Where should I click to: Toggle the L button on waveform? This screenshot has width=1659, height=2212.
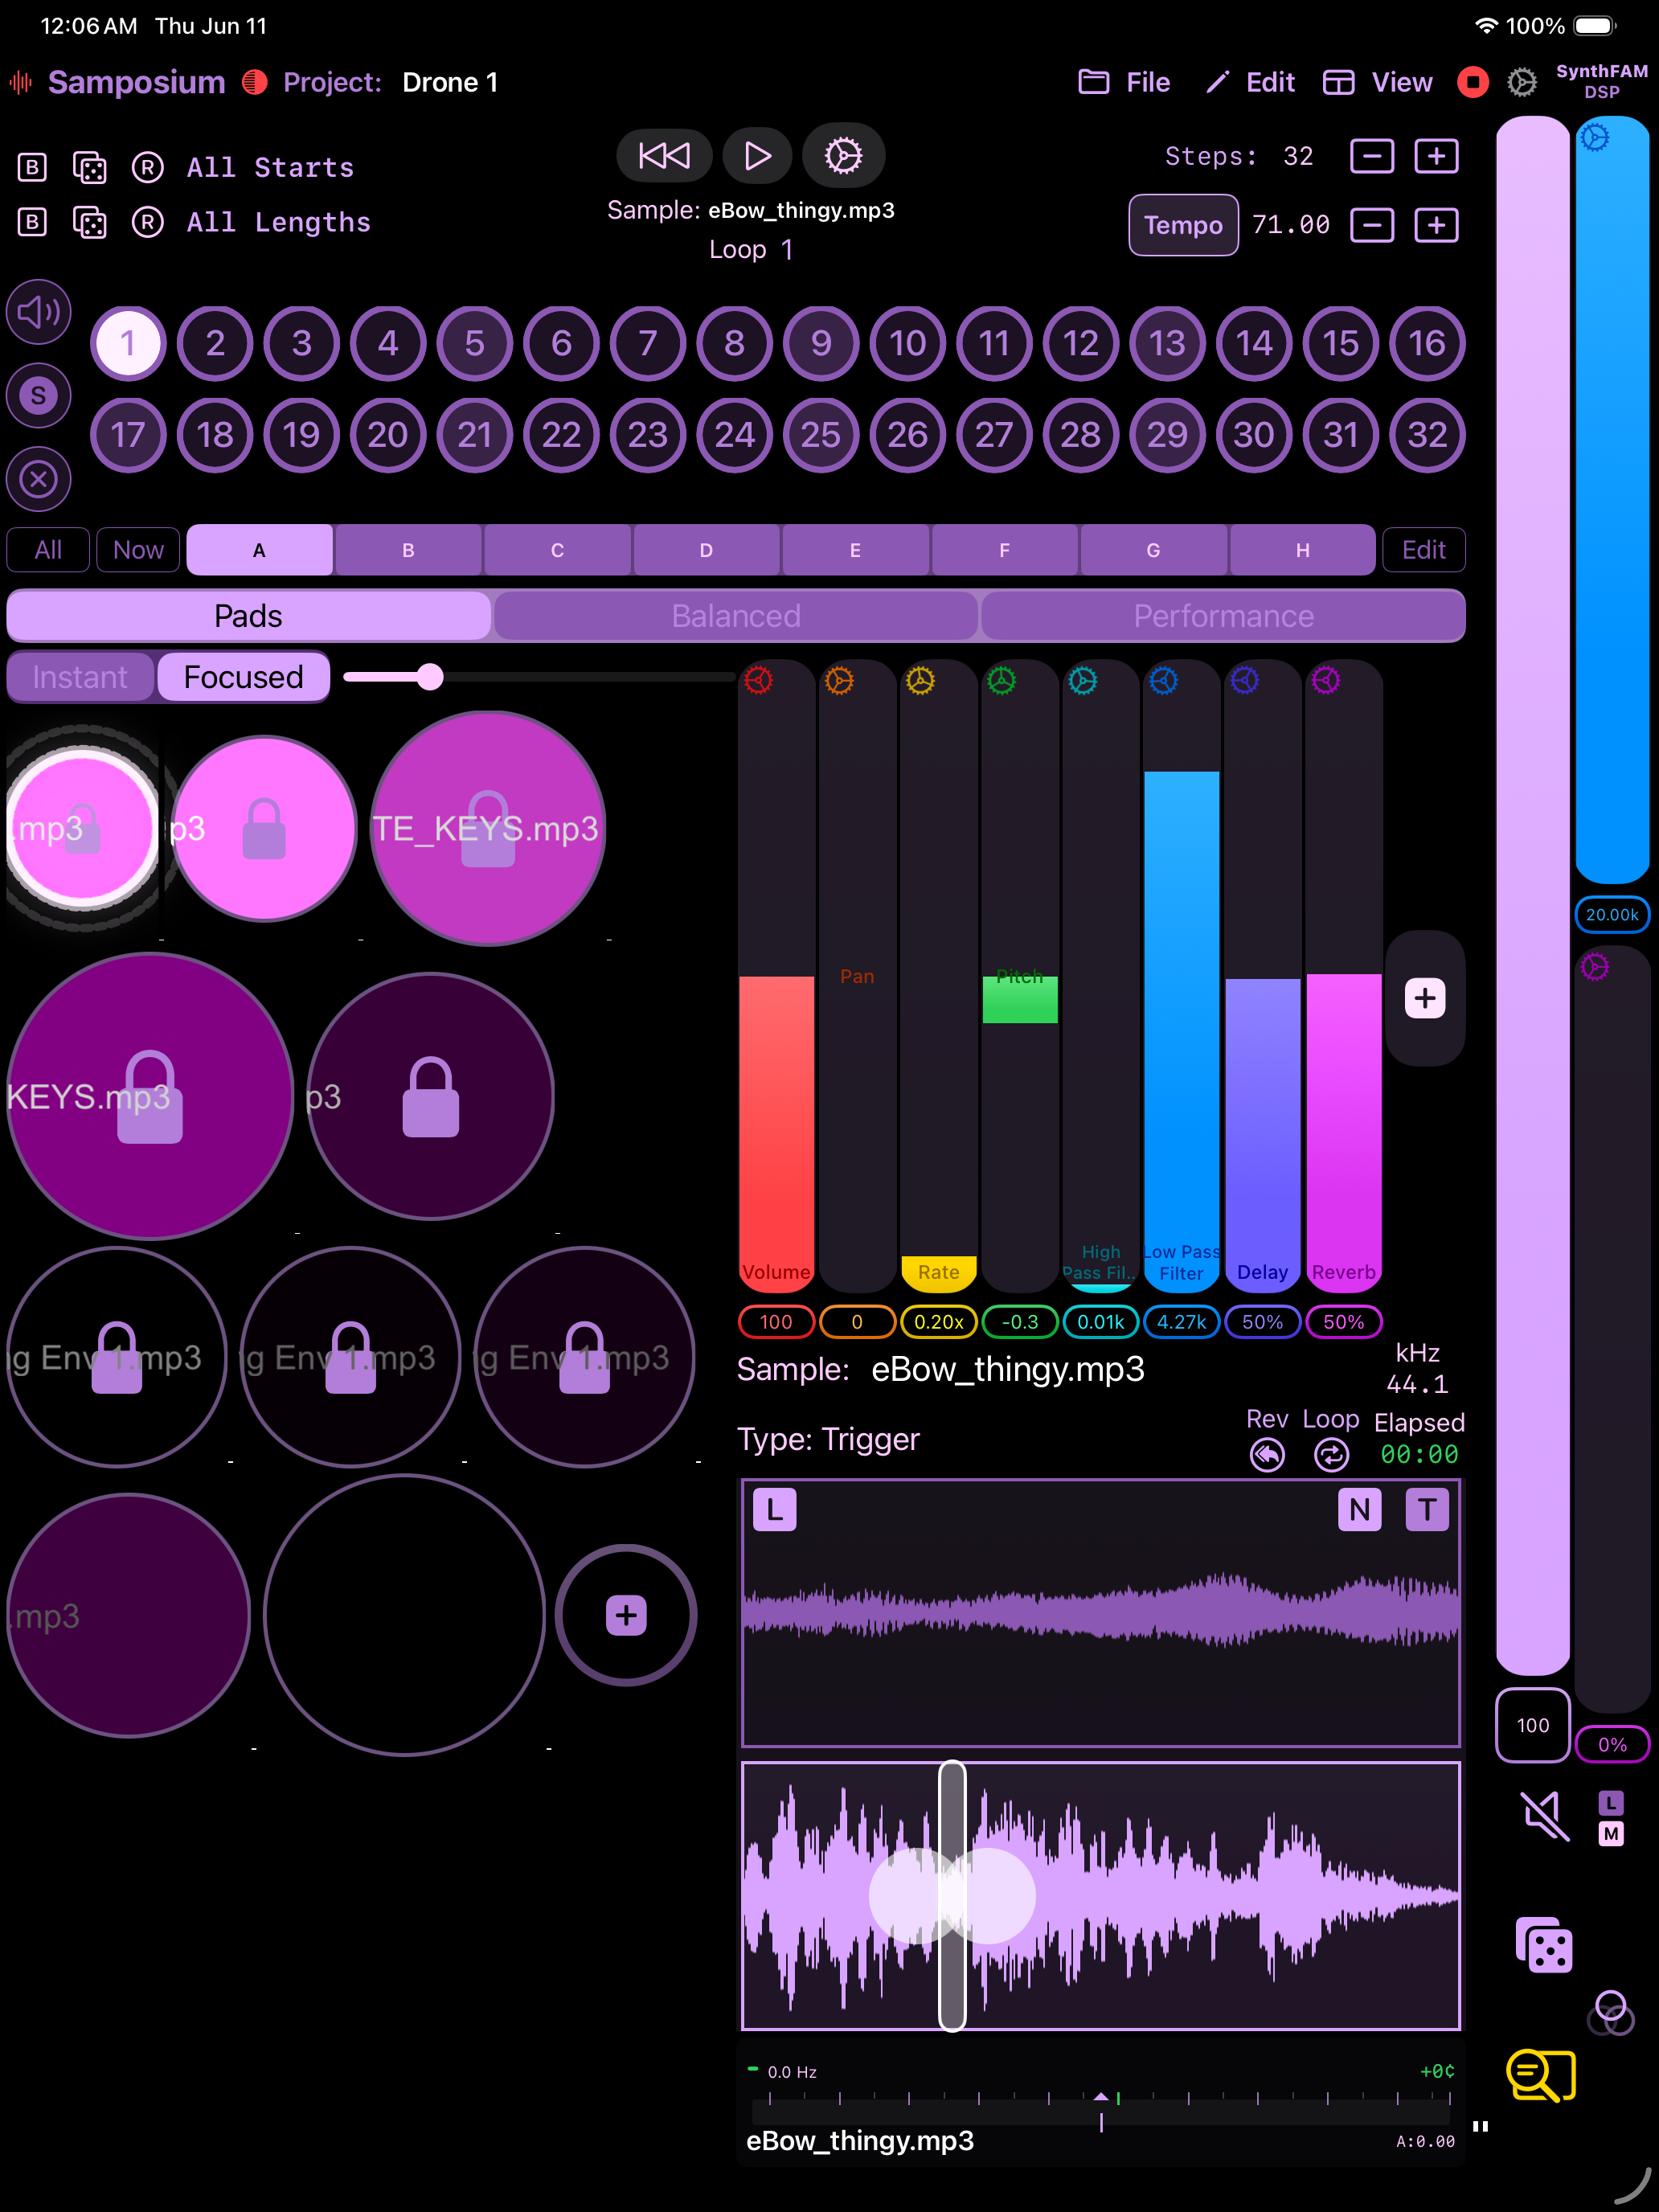click(x=775, y=1510)
